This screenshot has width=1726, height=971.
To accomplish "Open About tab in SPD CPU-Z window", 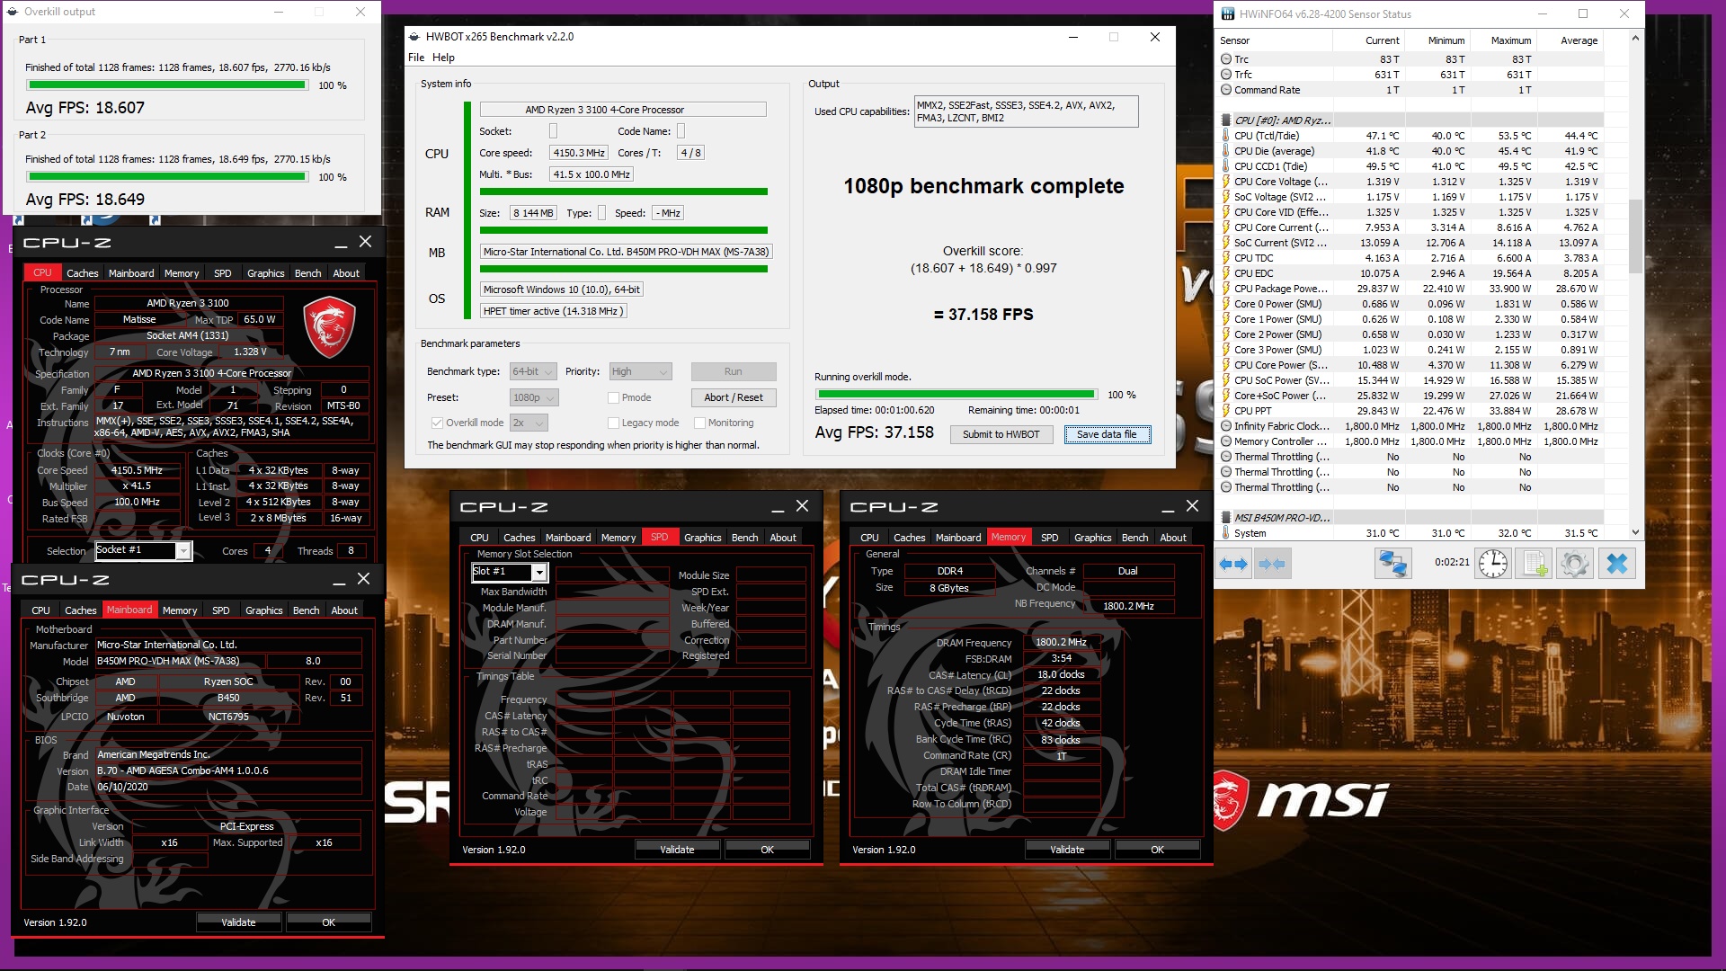I will pyautogui.click(x=783, y=538).
